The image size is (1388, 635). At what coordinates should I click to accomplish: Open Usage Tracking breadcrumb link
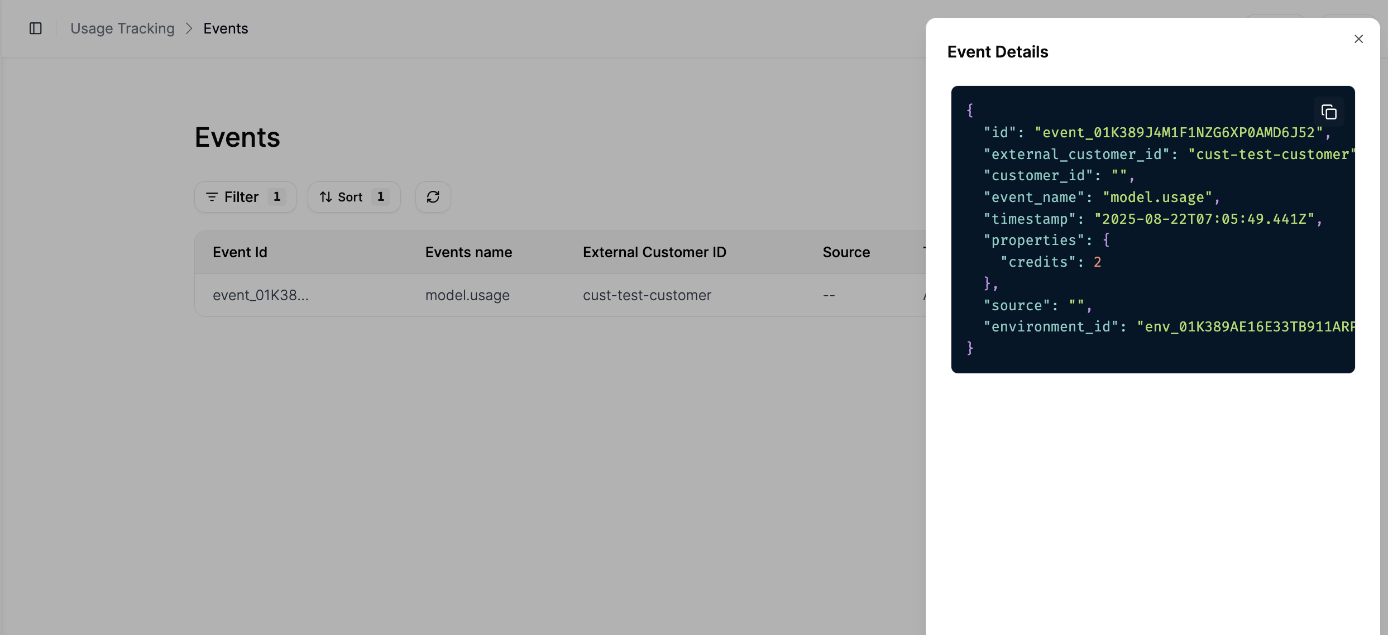pos(122,28)
